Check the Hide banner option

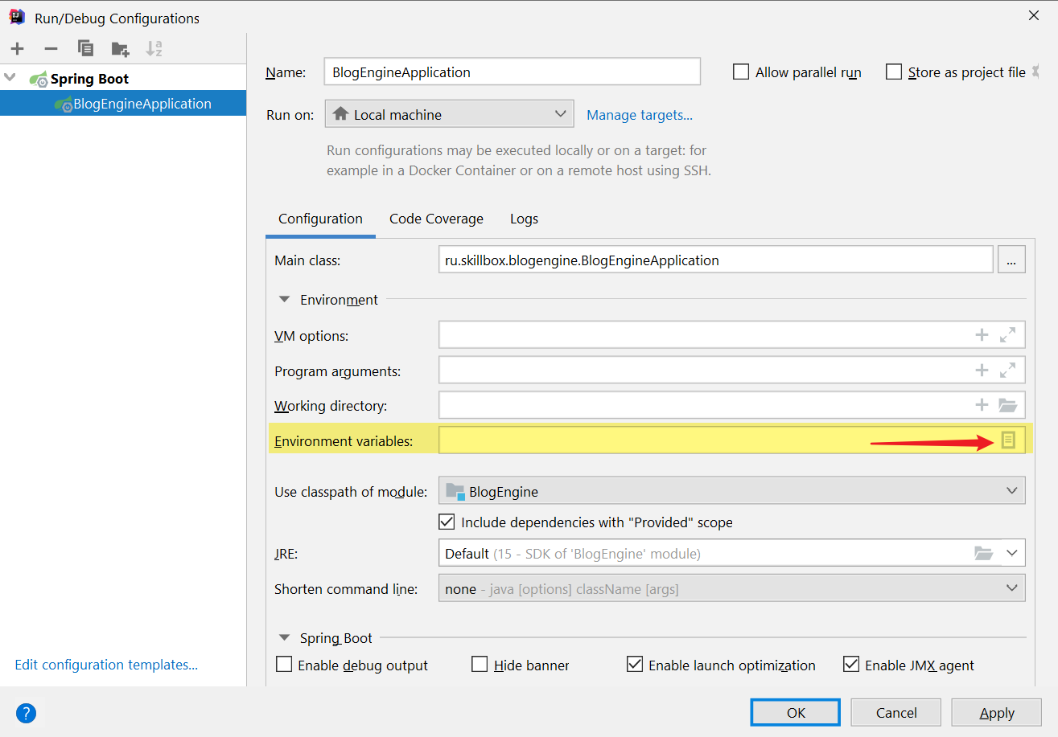click(x=480, y=665)
